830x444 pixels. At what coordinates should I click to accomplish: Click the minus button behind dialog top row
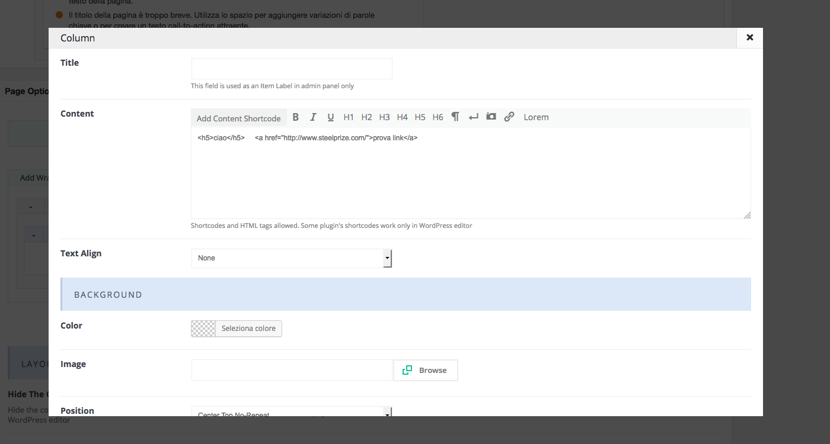pyautogui.click(x=31, y=207)
